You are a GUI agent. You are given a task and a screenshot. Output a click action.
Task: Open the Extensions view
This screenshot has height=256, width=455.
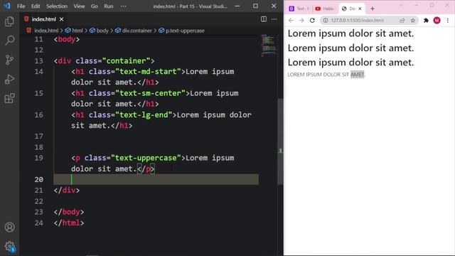[9, 98]
